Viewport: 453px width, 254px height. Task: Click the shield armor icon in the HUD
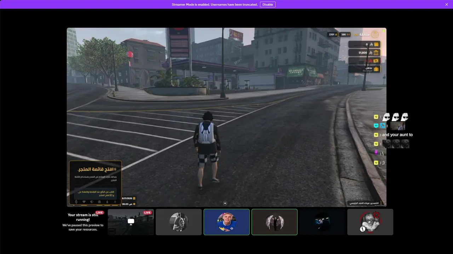92,202
